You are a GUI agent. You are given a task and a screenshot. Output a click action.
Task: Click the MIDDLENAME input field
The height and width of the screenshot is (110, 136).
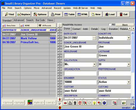tap(80, 55)
